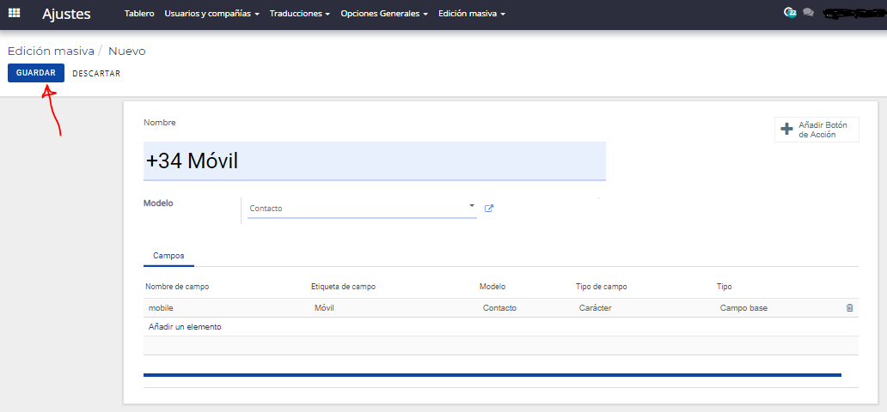Click the Nombre field containing +34 Móvil

coord(375,161)
